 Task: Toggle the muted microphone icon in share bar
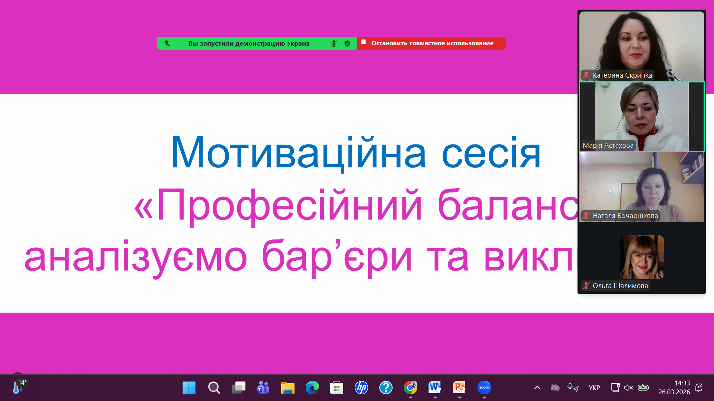click(334, 43)
